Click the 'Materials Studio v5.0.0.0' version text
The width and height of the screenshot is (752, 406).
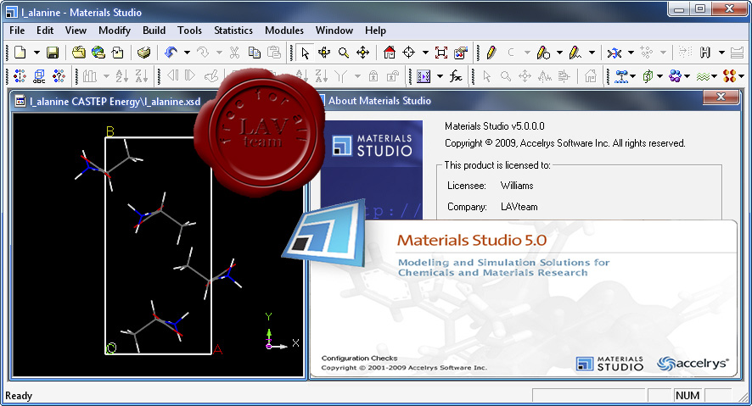(495, 126)
